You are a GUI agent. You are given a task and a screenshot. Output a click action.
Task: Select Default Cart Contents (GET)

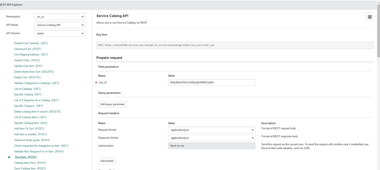tap(31, 43)
